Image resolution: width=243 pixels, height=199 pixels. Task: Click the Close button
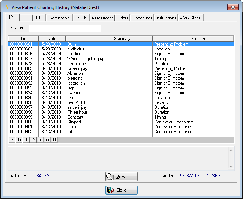point(121,190)
